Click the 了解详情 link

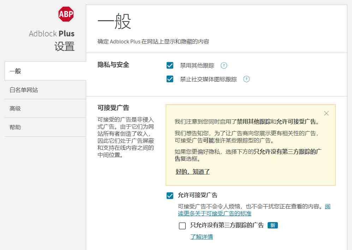[x=201, y=237]
